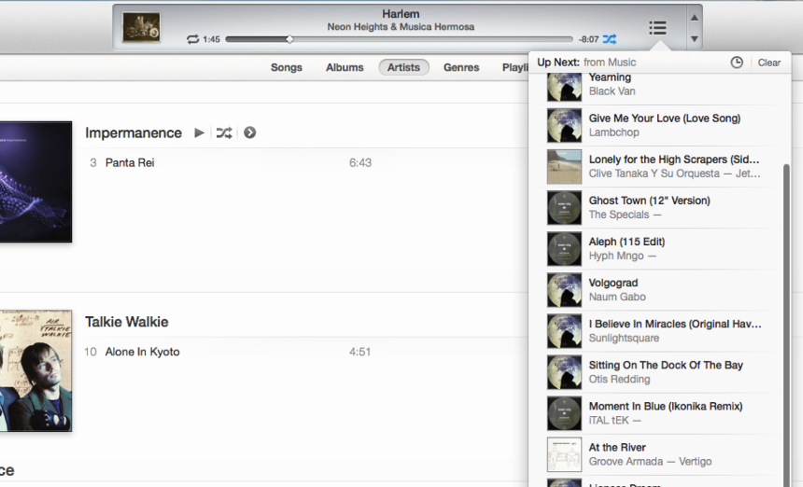Click the elapsed time 1:45
This screenshot has width=803, height=487.
click(211, 39)
